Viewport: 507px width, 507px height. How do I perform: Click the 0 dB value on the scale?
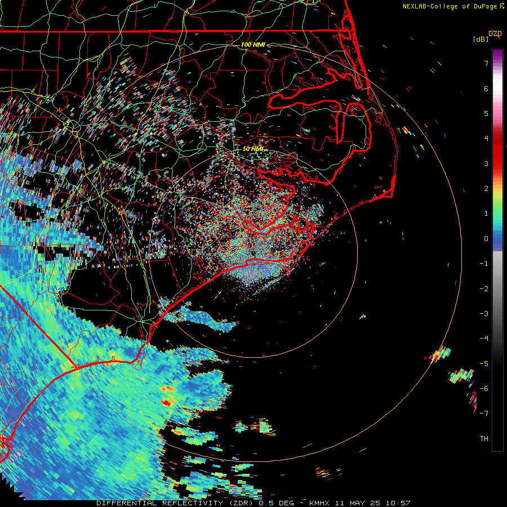pos(486,239)
